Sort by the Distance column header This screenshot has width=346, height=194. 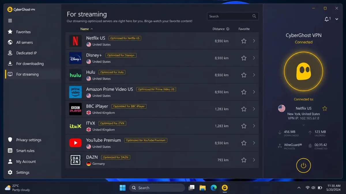[x=219, y=29]
